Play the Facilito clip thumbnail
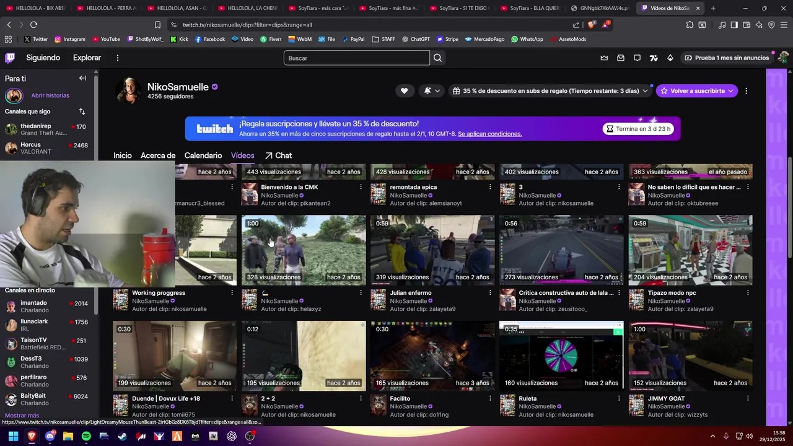793x446 pixels. click(432, 356)
